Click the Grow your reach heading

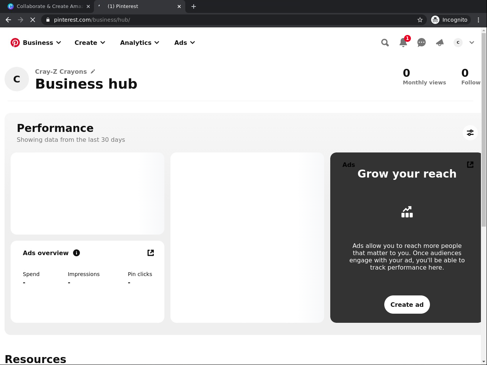pos(407,174)
